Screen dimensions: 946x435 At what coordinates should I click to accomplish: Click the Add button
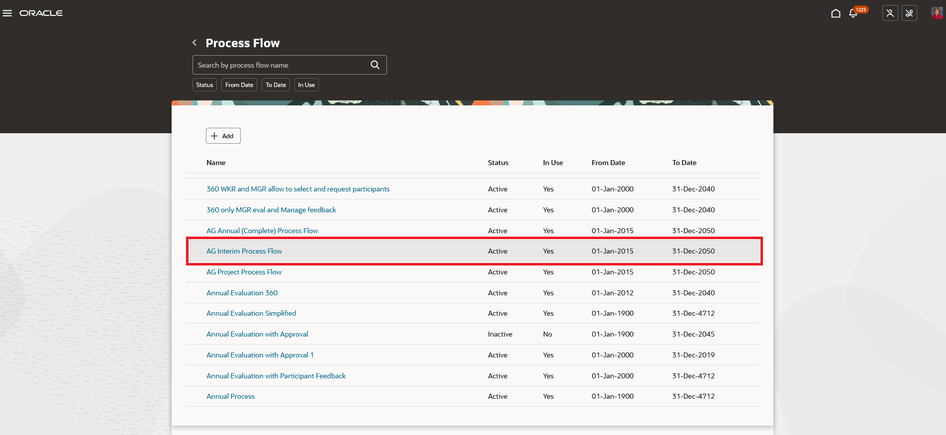point(223,136)
